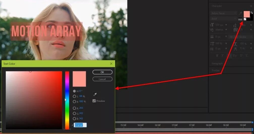Open the Character panel hamburger menu

251,6
